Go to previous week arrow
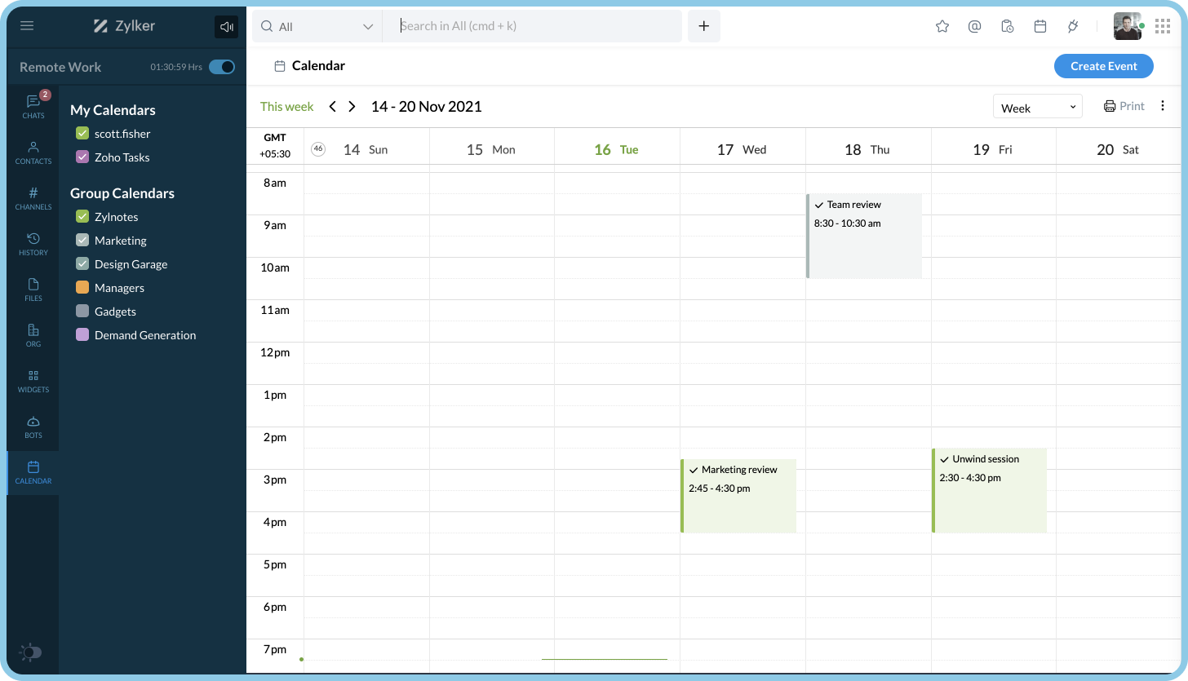 (332, 106)
